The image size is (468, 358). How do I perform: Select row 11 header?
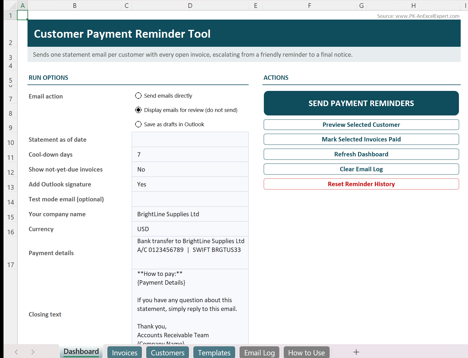tap(11, 154)
